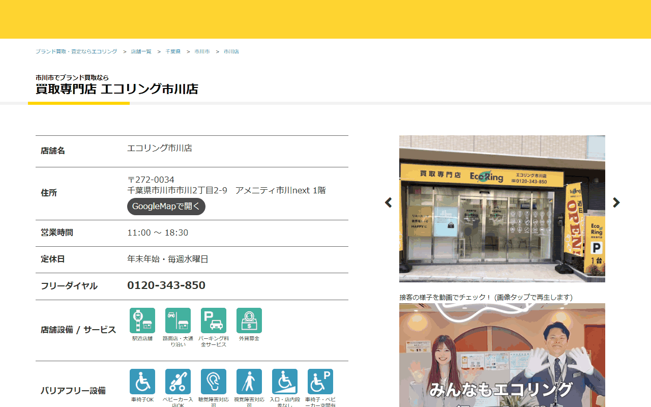Show previous store photo with left arrow
651x407 pixels.
[x=389, y=202]
